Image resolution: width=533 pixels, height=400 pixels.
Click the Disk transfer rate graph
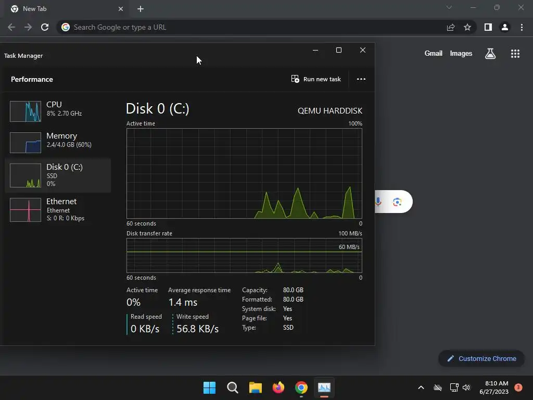point(244,255)
